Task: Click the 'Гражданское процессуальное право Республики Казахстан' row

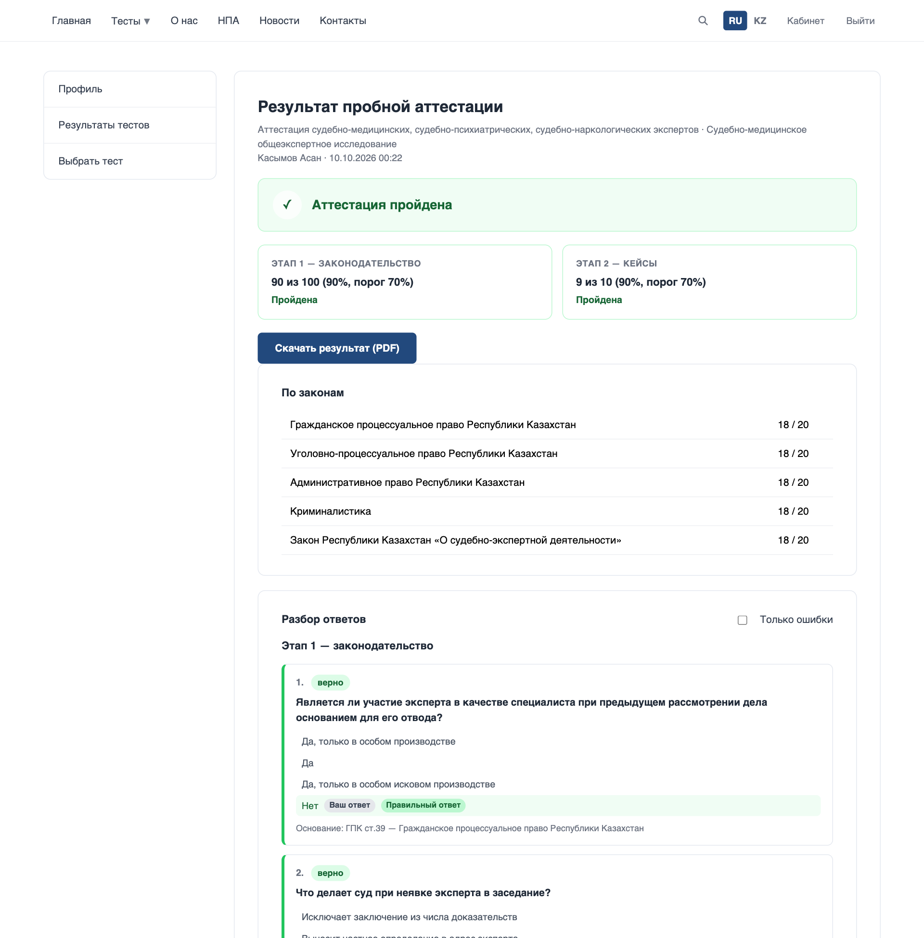Action: 557,425
